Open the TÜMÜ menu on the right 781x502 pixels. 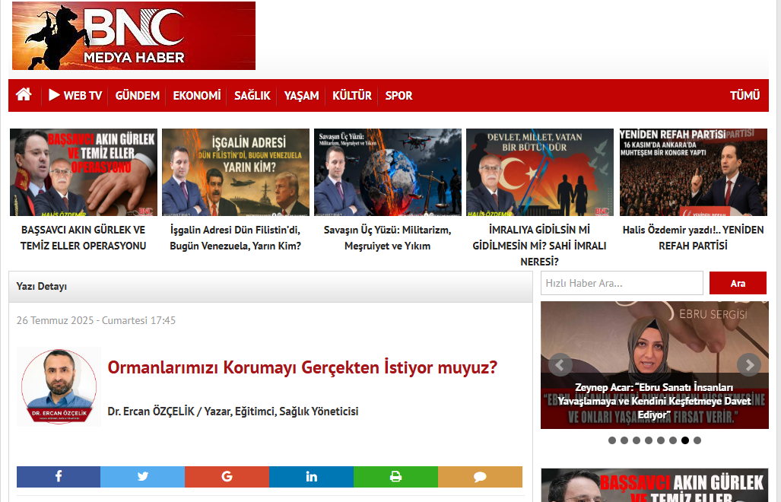click(x=744, y=96)
